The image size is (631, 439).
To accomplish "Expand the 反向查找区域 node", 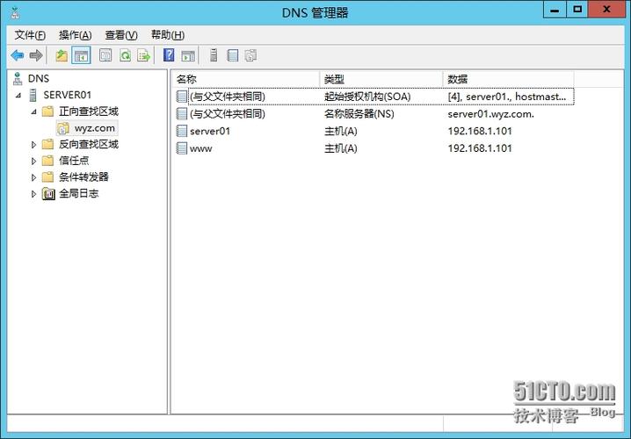I will pyautogui.click(x=33, y=144).
